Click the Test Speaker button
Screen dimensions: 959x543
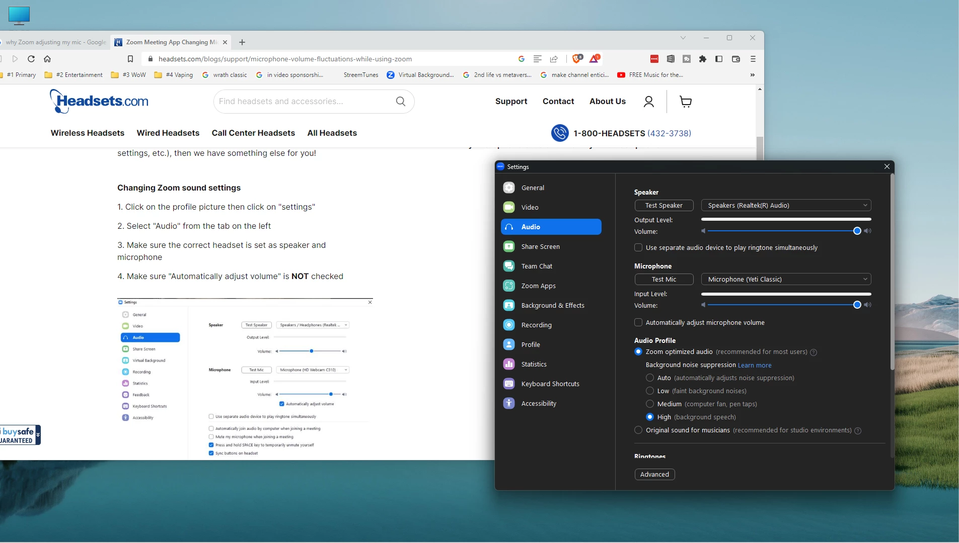[x=664, y=205]
